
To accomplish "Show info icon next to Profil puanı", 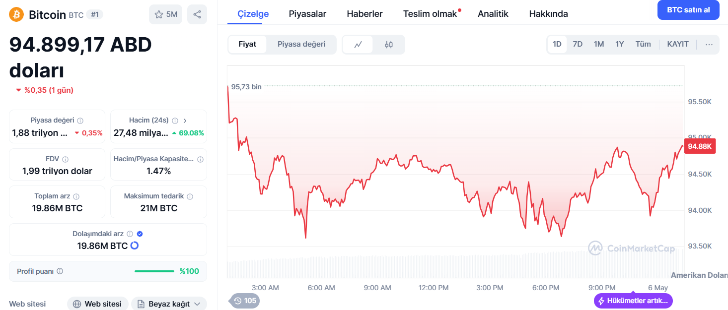I will point(60,271).
